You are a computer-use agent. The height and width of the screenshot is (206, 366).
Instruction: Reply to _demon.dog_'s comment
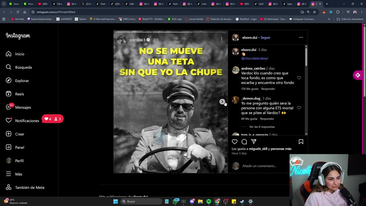tap(267, 119)
